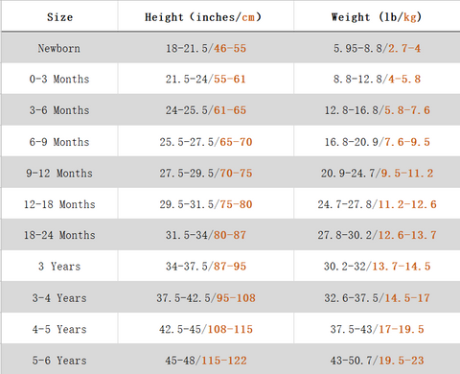Select the 6-9 Months size cell
The height and width of the screenshot is (374, 460).
[x=59, y=141]
